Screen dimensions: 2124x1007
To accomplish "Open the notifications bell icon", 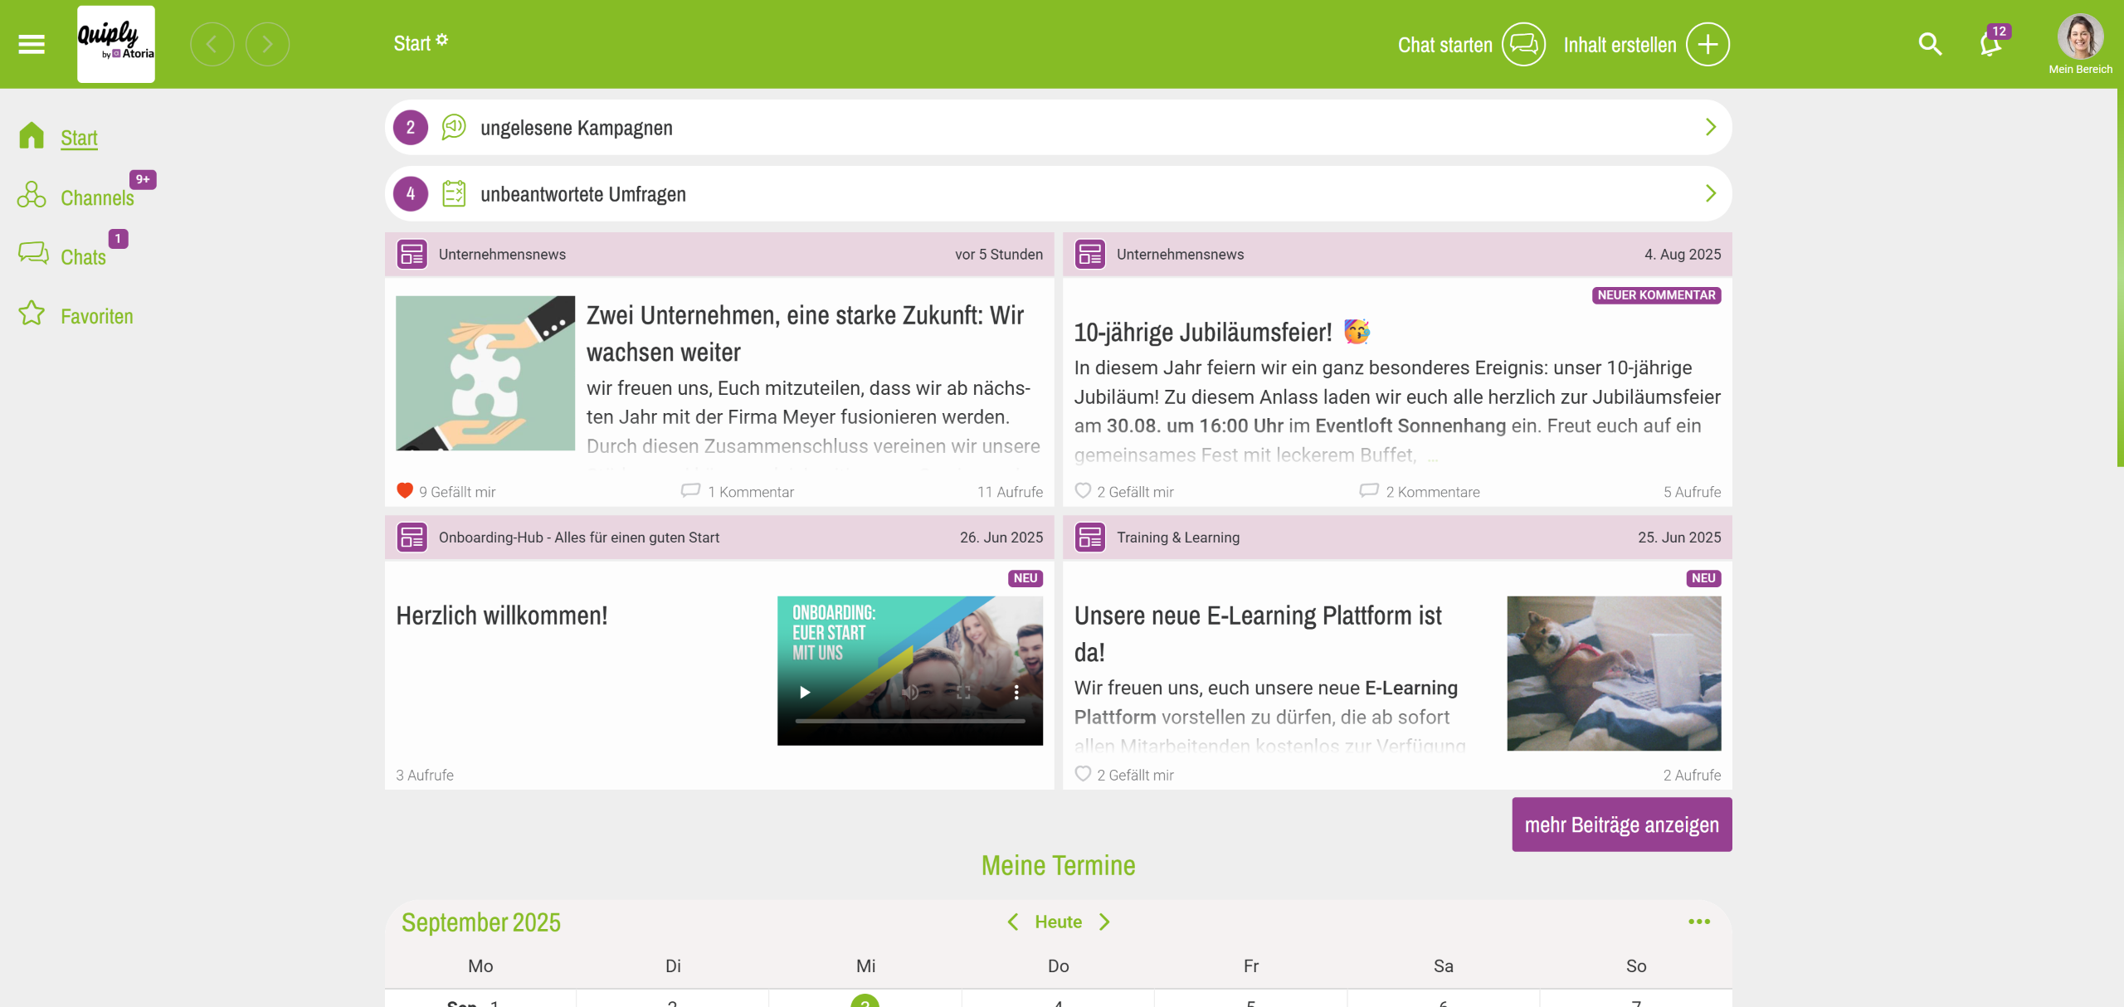I will point(1990,44).
